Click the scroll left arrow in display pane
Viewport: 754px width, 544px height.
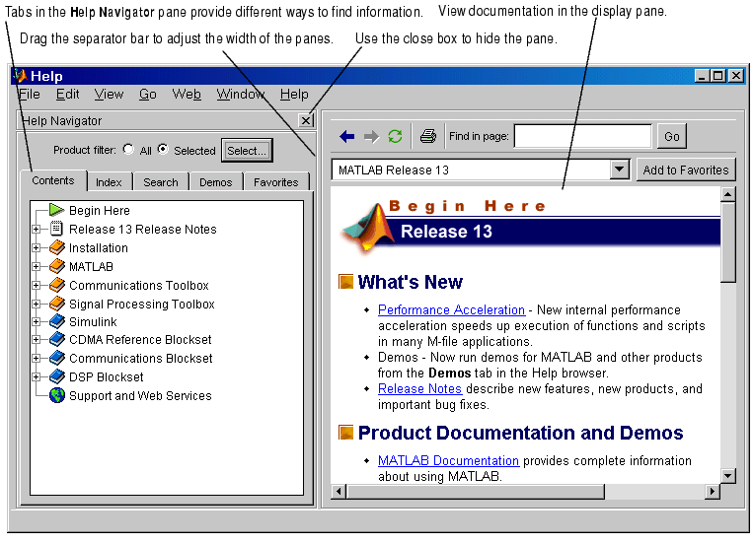[339, 492]
